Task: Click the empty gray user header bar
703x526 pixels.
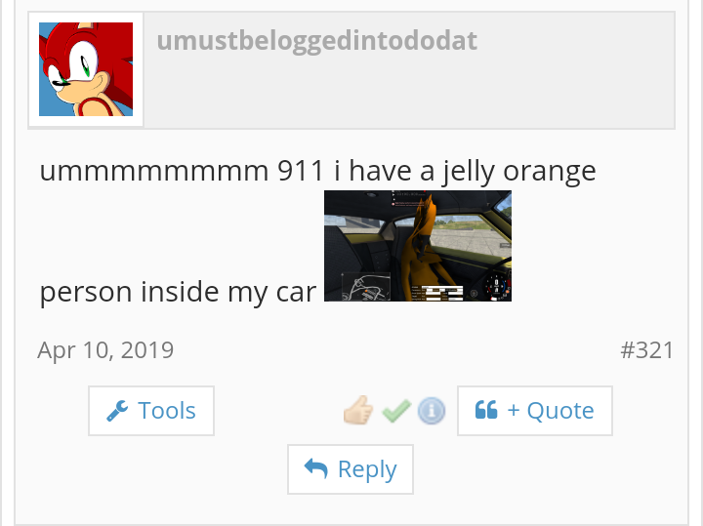Action: [x=409, y=70]
